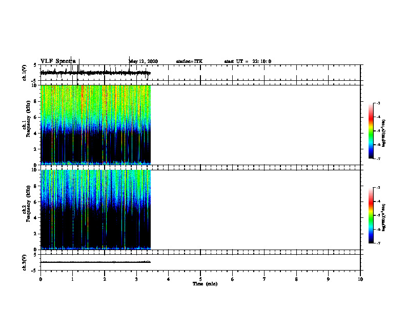Click the "-7" value on ch.1 color bar
Screen dimensions: 406x313
pos(378,159)
